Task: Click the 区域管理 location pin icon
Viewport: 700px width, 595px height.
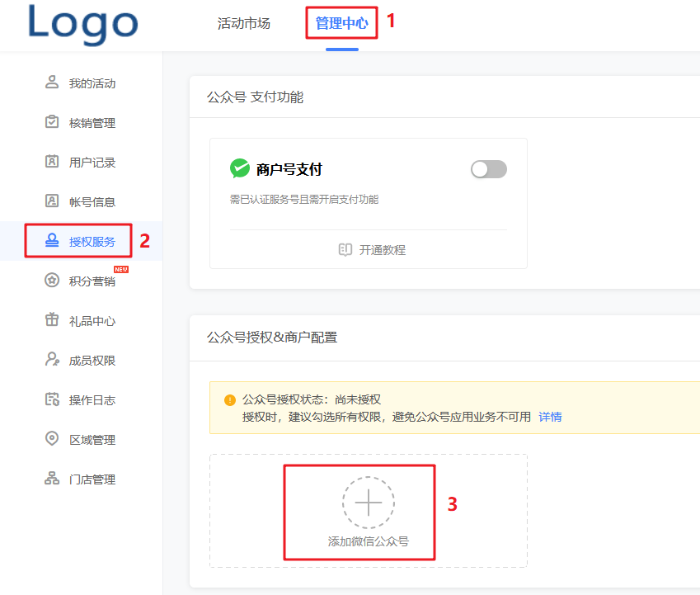Action: (52, 438)
